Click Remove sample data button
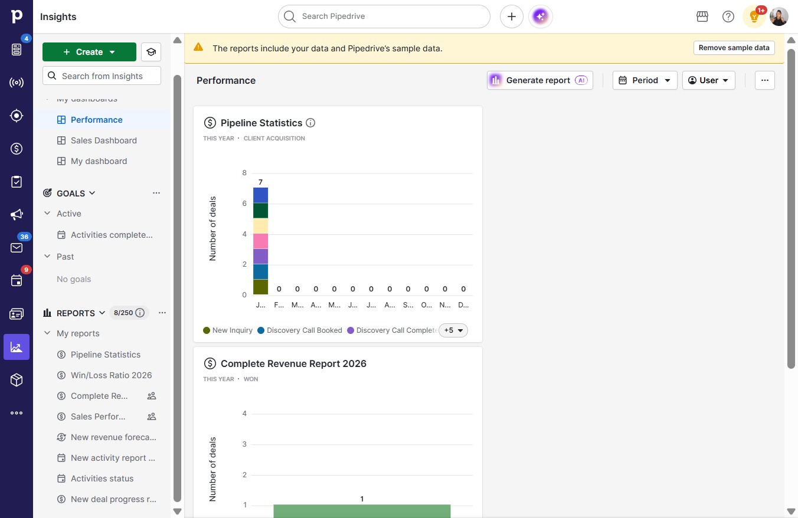Viewport: 798px width, 518px height. click(734, 48)
